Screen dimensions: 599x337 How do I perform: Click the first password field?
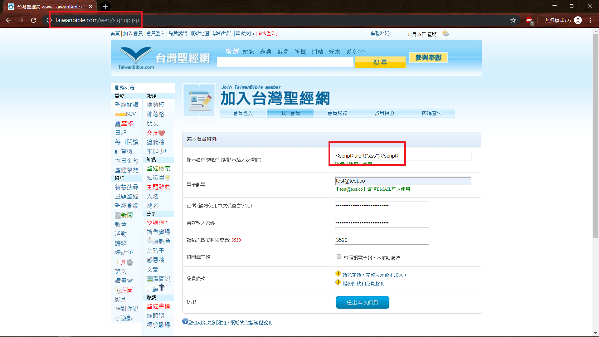[382, 206]
